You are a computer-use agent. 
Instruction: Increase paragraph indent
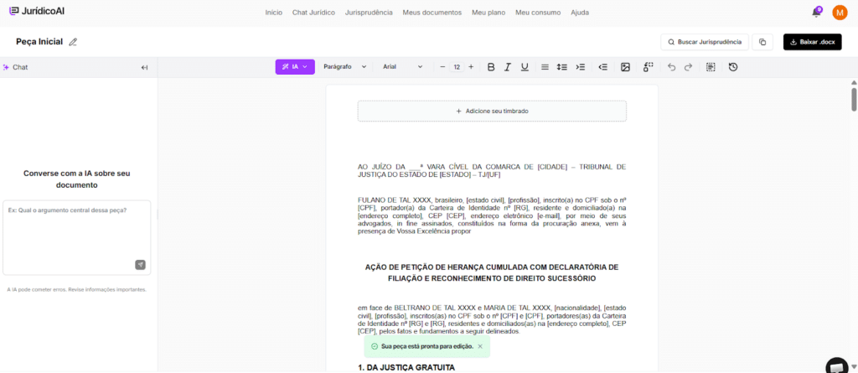(x=581, y=67)
